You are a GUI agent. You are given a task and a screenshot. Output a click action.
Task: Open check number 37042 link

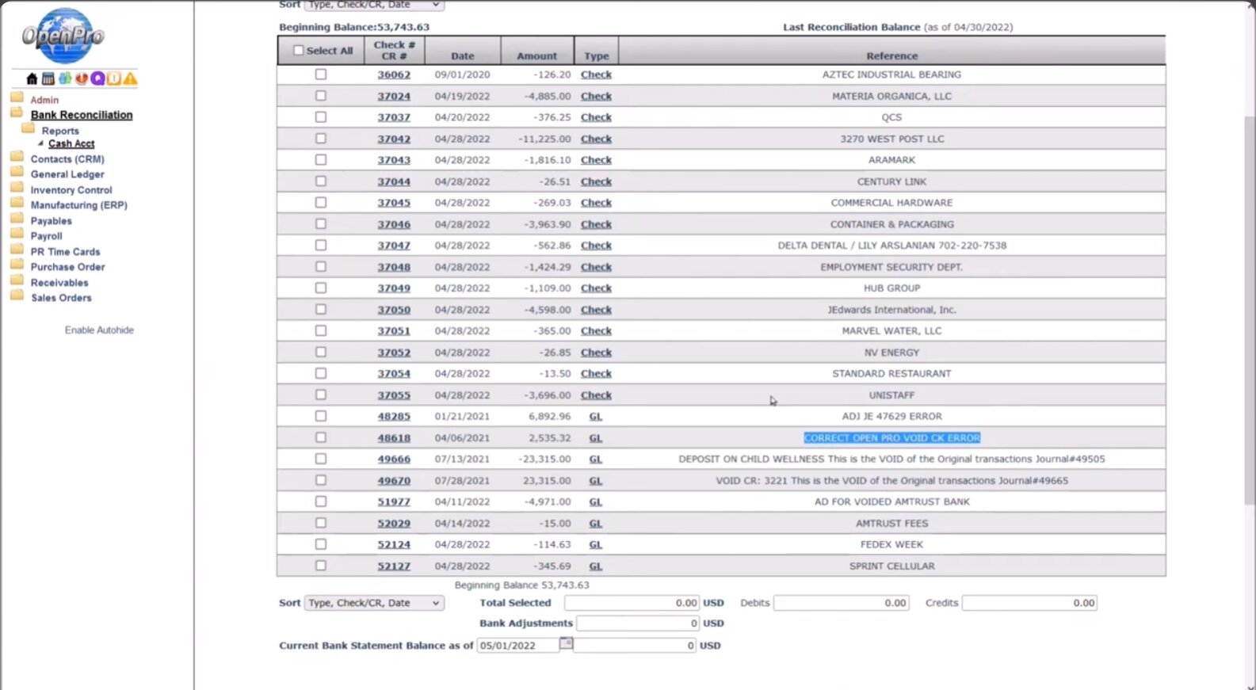[394, 139]
